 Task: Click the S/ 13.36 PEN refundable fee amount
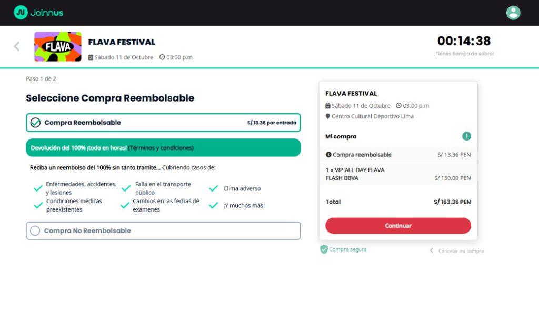[454, 155]
